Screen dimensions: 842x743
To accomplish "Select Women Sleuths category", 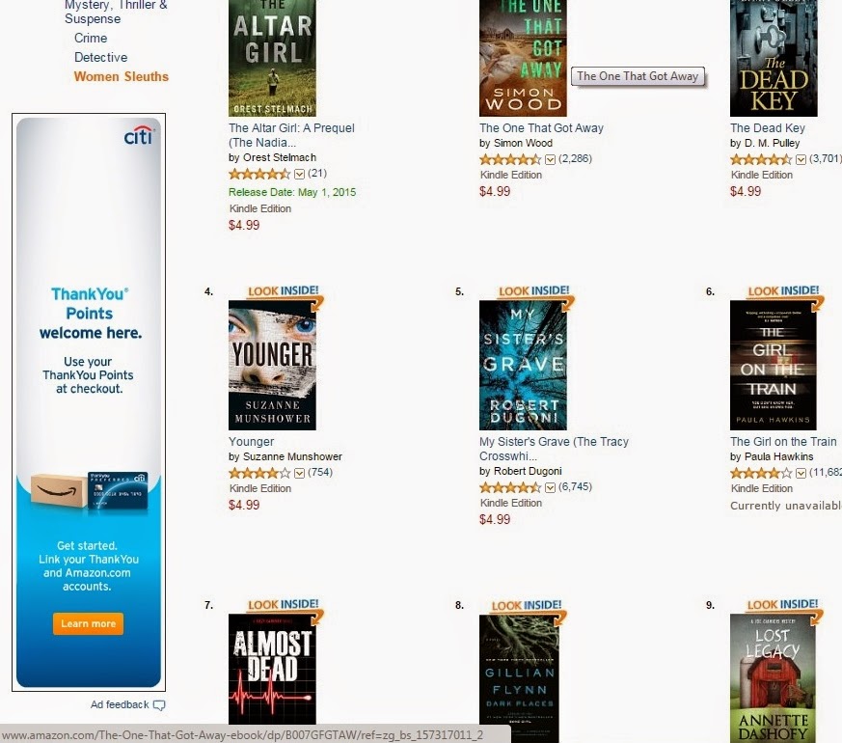I will (x=122, y=77).
